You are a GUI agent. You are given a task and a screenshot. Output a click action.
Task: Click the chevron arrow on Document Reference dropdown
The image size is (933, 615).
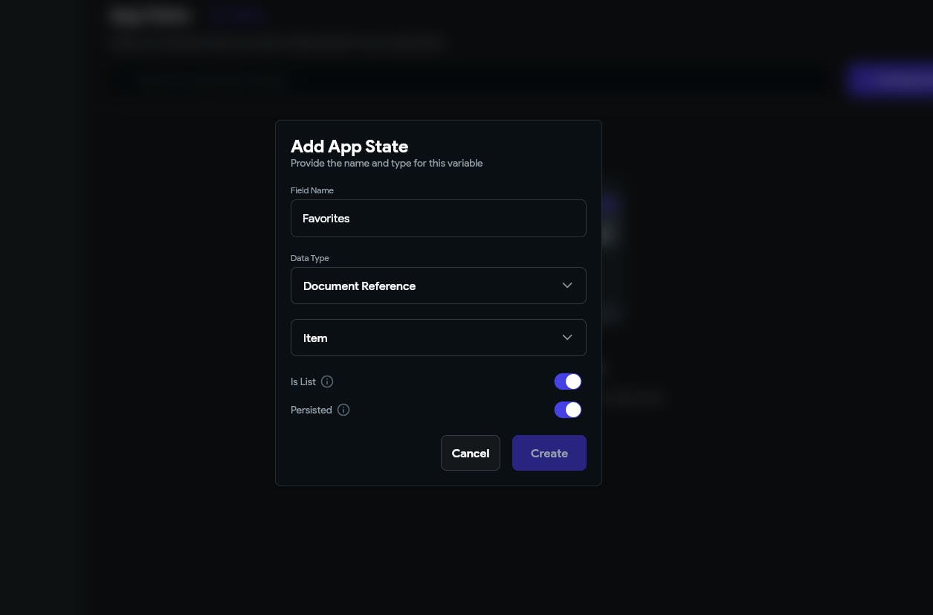(x=567, y=286)
